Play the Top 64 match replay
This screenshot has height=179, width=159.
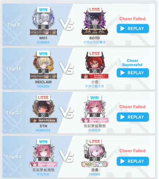[x=133, y=161]
